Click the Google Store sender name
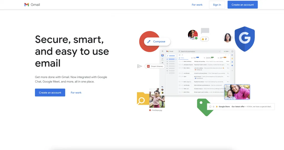 pyautogui.click(x=224, y=107)
